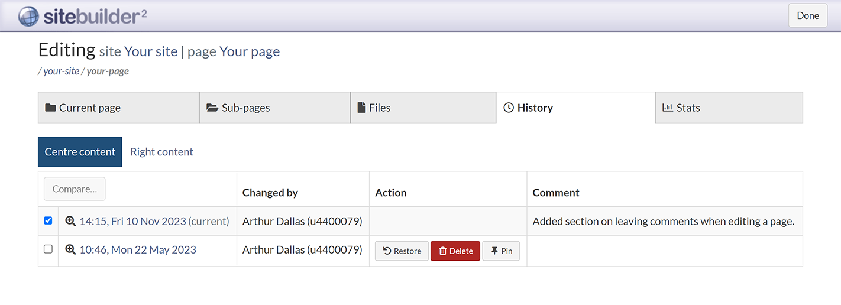Click the clock icon on History tab

click(x=509, y=108)
